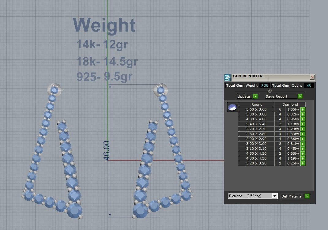Click the 1.05tw weight cell
The image size is (328, 230).
click(293, 109)
